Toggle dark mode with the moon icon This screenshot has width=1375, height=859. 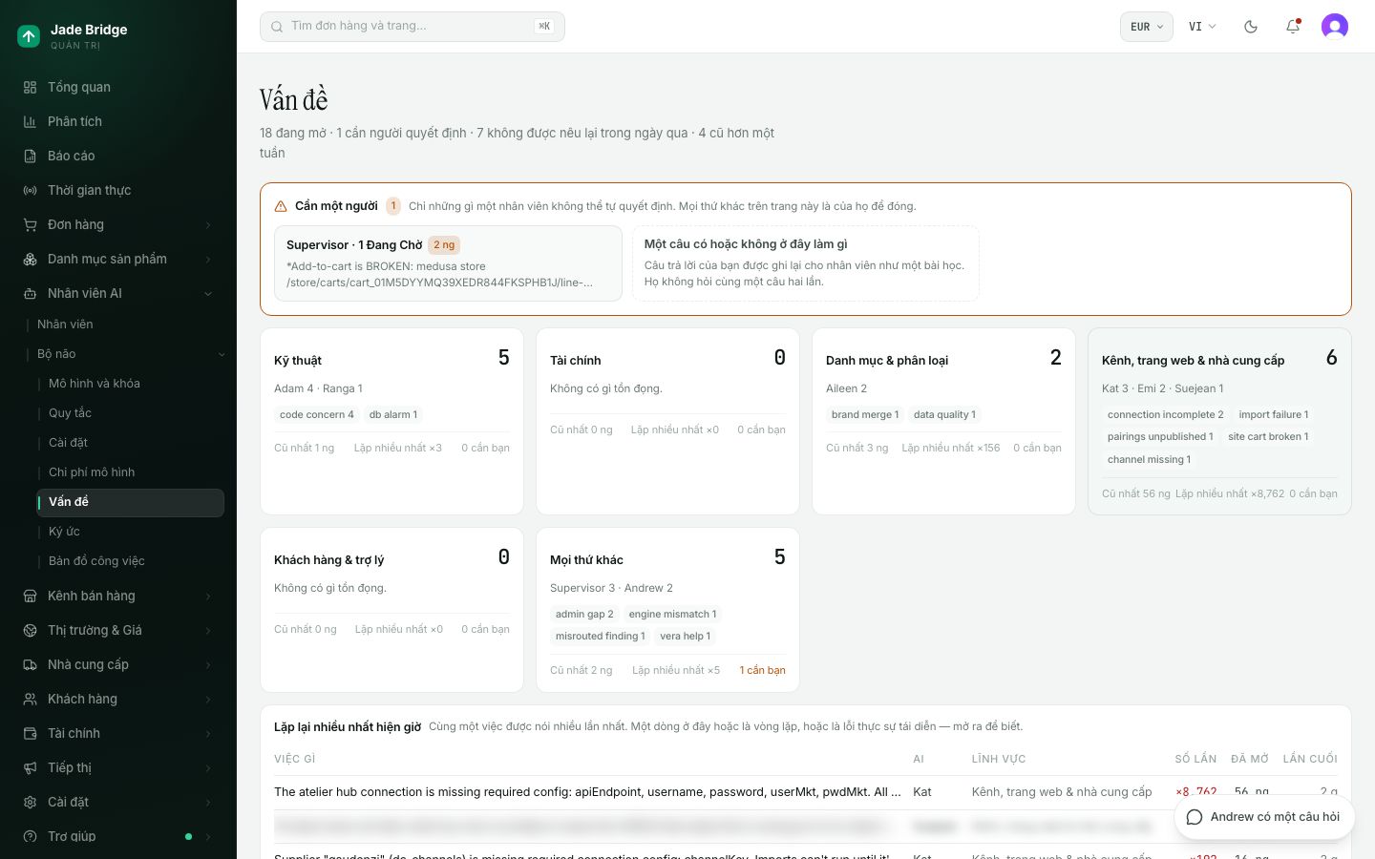coord(1251,27)
